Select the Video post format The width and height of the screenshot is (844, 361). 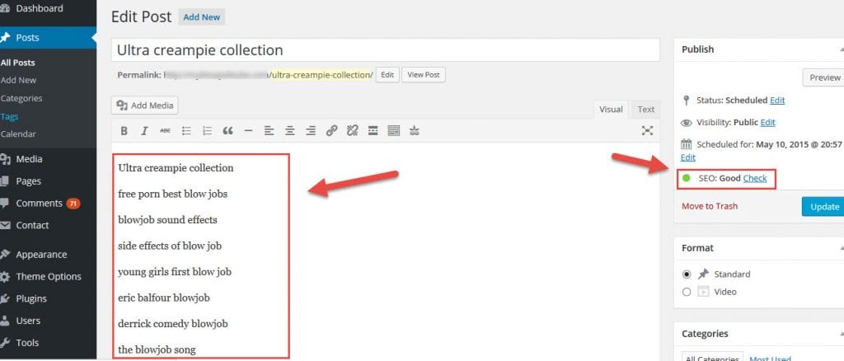[687, 292]
